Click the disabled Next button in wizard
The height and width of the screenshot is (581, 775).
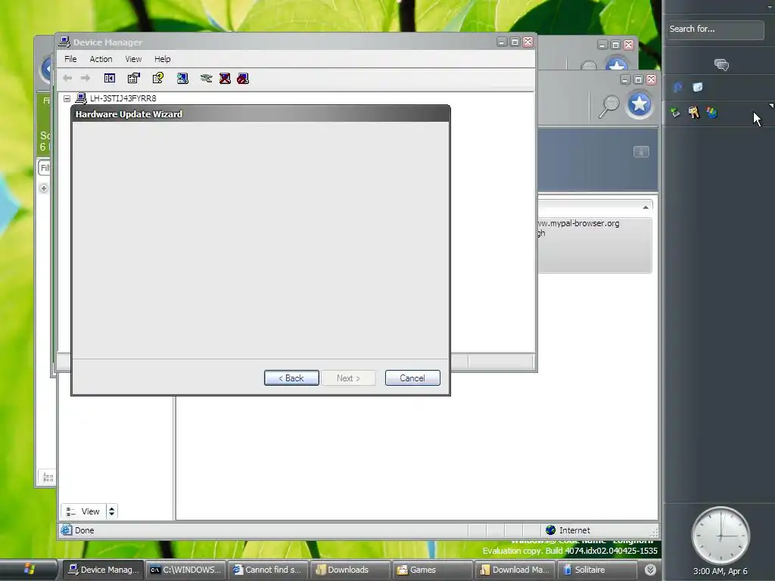(x=348, y=378)
